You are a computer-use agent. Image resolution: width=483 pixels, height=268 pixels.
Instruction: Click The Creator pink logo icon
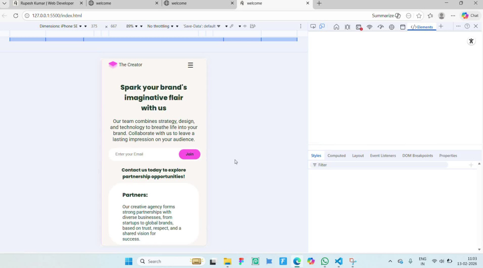[113, 65]
